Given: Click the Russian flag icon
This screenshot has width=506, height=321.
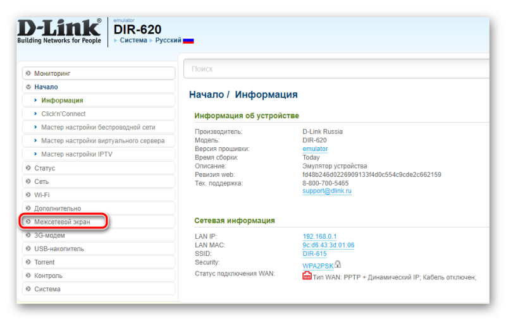Looking at the screenshot, I should [188, 40].
